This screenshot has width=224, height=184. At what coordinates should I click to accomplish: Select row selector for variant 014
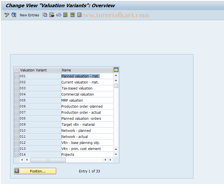17,154
